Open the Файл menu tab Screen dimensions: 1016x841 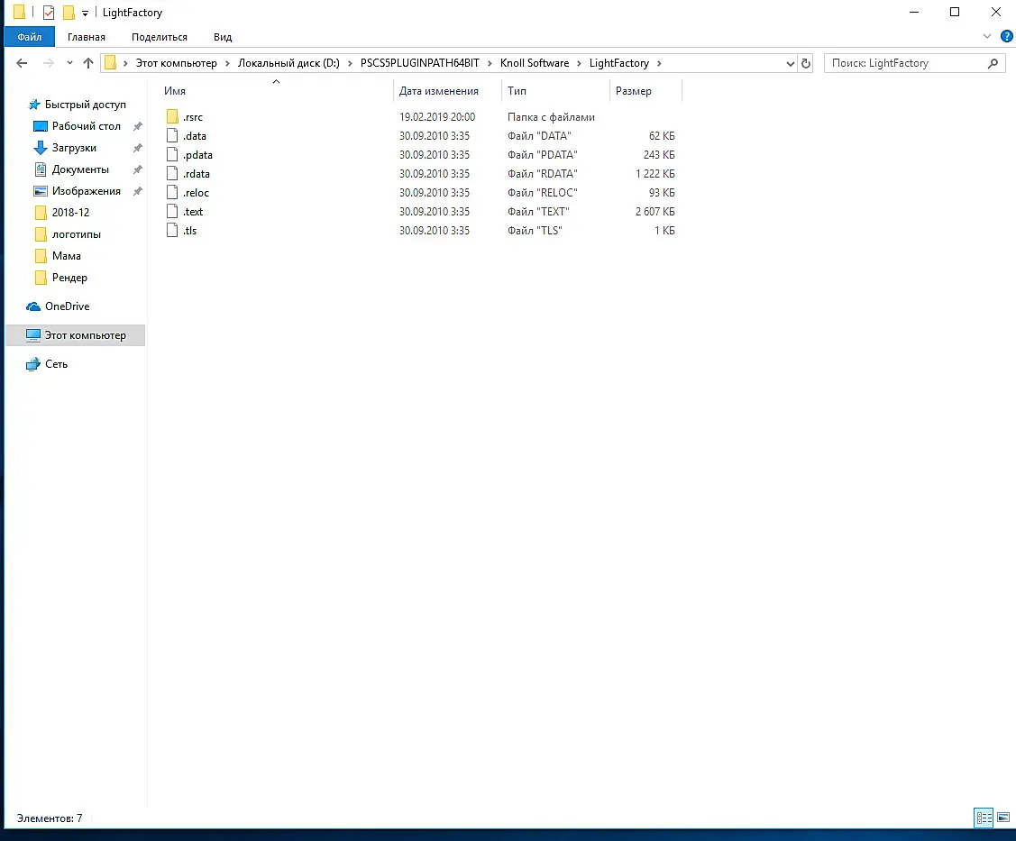(29, 37)
